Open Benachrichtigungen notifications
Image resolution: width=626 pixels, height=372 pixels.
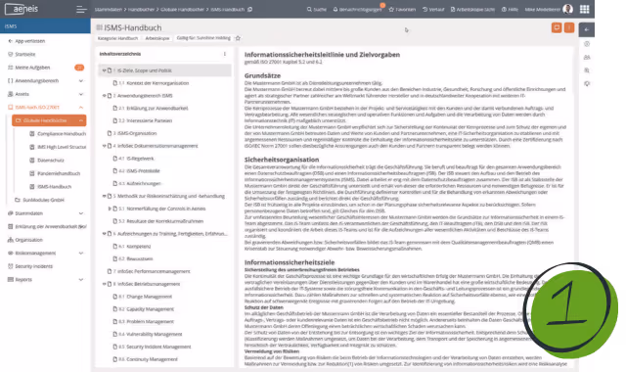point(357,9)
